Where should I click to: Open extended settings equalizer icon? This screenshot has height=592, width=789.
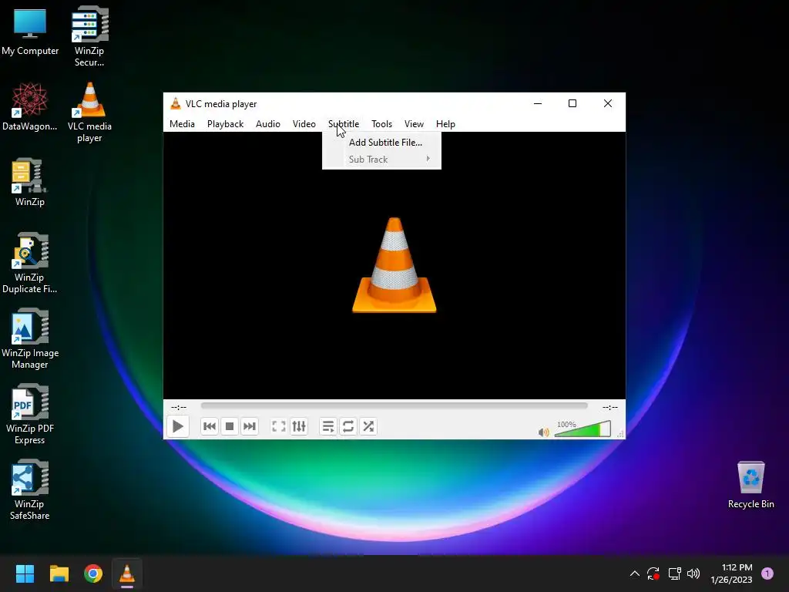pyautogui.click(x=299, y=426)
